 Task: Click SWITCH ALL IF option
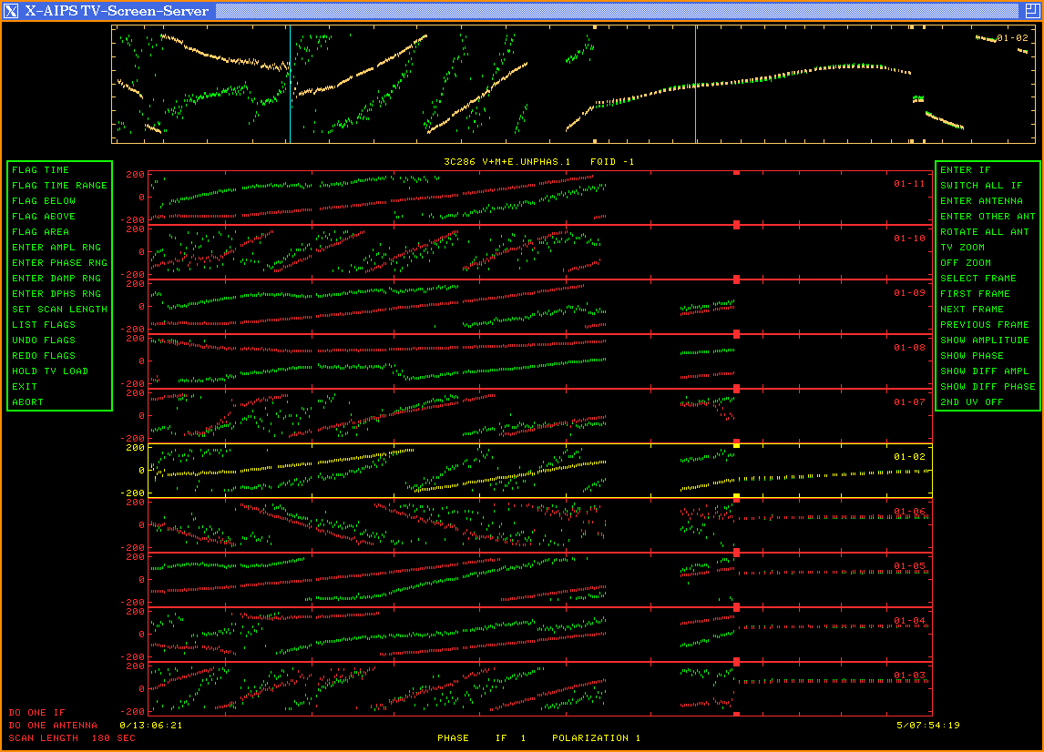(981, 186)
